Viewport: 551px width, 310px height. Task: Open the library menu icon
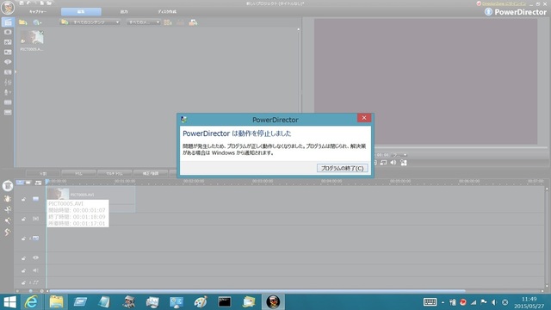point(193,22)
